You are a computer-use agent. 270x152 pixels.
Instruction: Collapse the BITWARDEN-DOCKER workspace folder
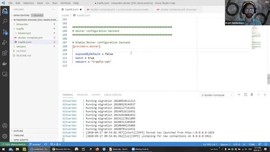click(35, 20)
